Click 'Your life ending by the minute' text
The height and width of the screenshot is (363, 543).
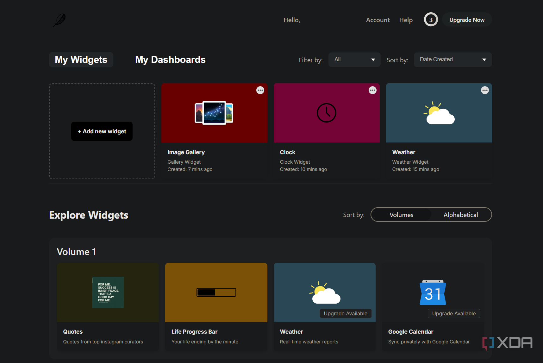[205, 342]
